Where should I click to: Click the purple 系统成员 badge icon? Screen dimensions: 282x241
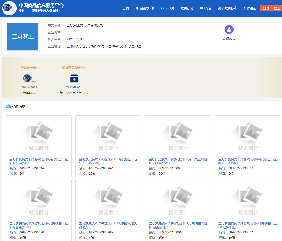[229, 29]
